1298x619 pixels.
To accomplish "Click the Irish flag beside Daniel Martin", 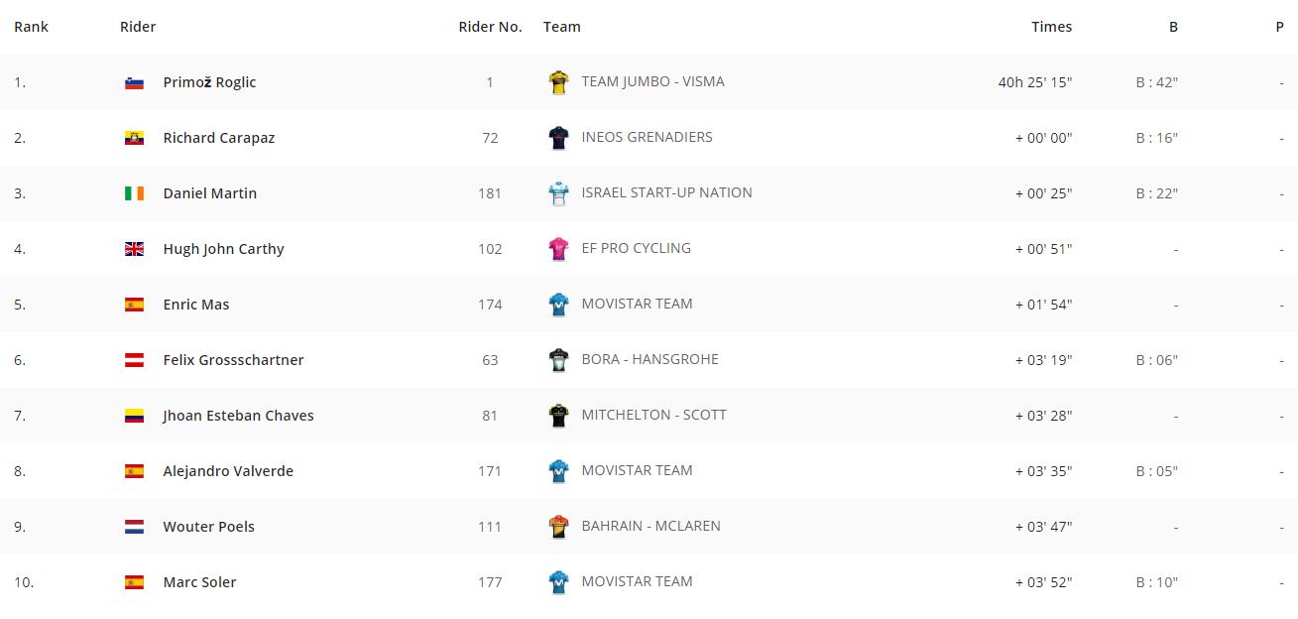I will [134, 193].
